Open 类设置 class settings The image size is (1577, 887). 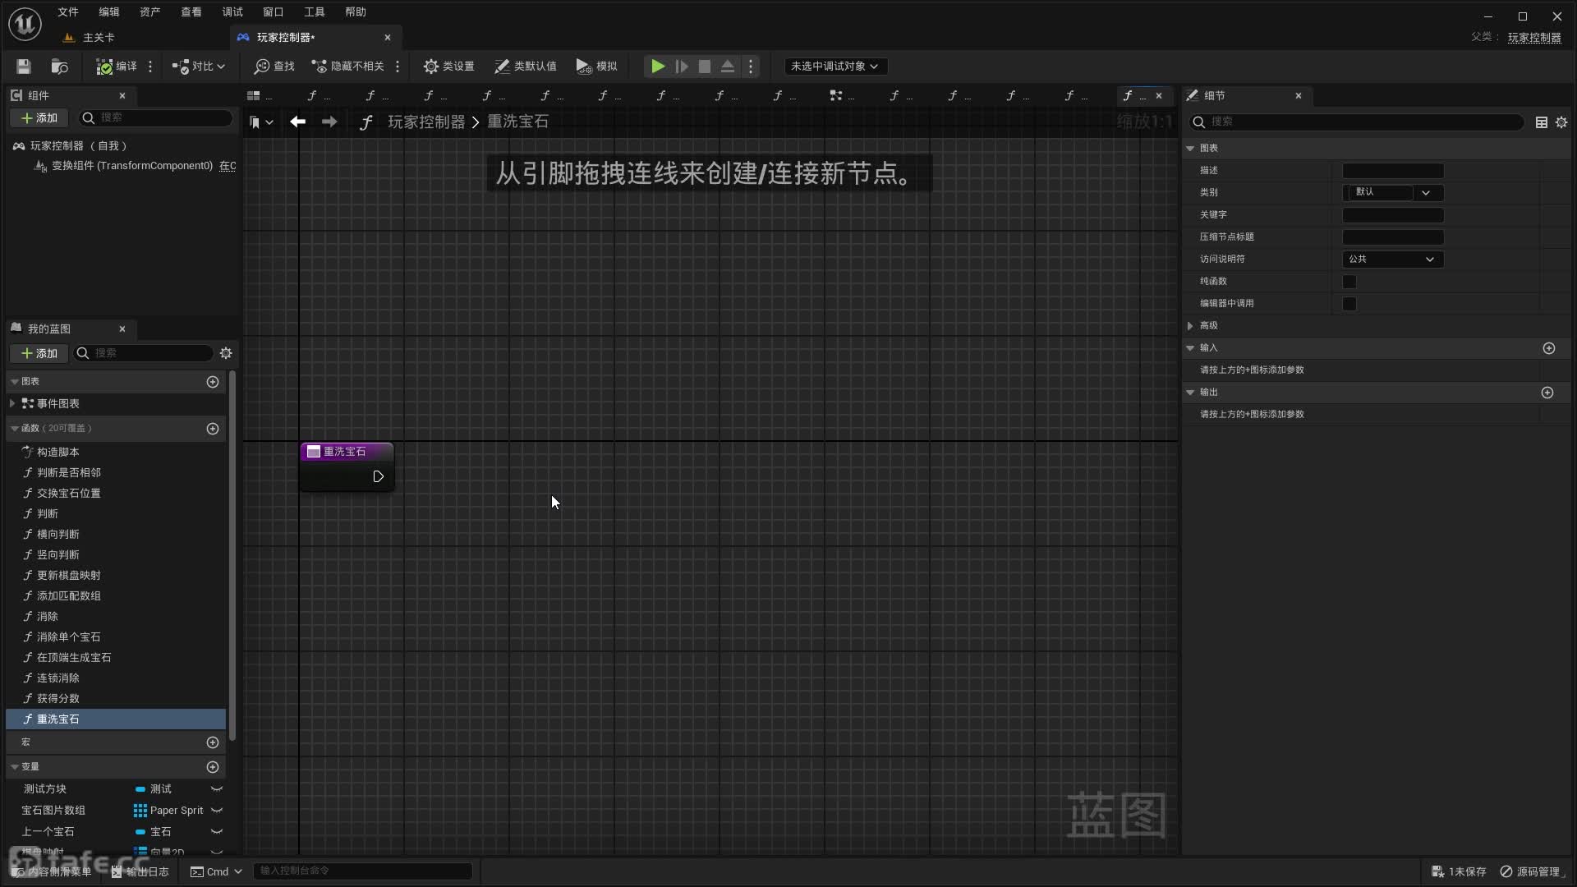[448, 67]
